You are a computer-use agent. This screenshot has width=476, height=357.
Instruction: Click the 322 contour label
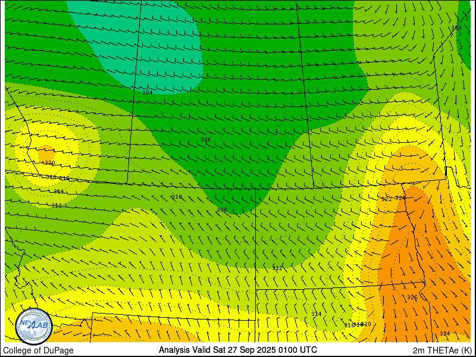click(x=387, y=199)
